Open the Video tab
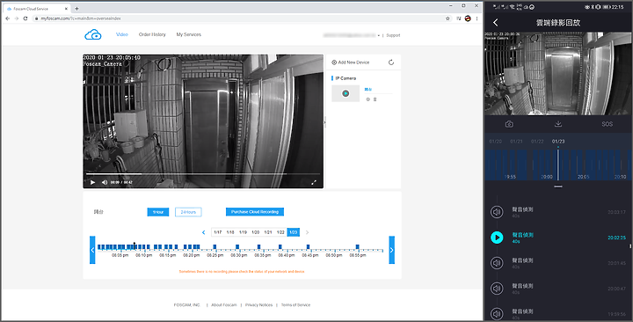This screenshot has width=633, height=322. [122, 34]
